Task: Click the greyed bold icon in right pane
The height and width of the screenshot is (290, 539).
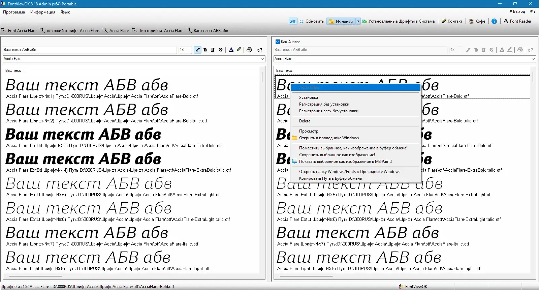Action: (476, 50)
